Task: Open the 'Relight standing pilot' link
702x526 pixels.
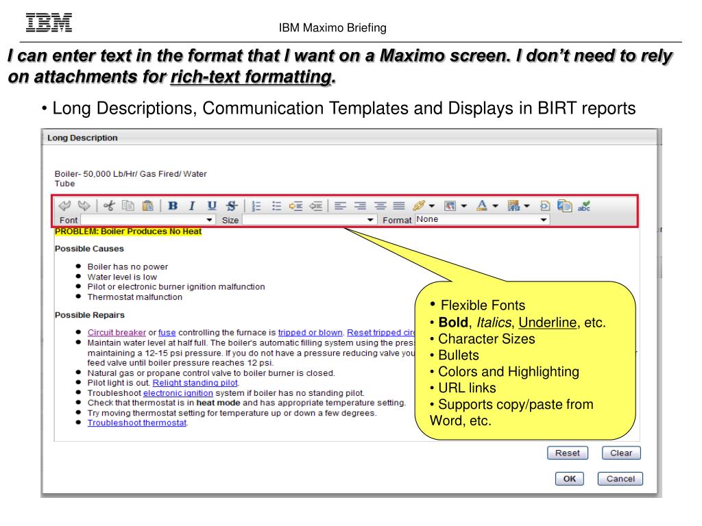Action: coord(195,383)
